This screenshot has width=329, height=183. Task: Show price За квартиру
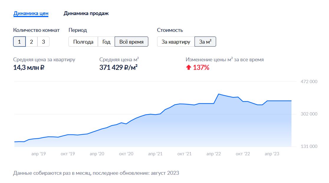coord(176,42)
